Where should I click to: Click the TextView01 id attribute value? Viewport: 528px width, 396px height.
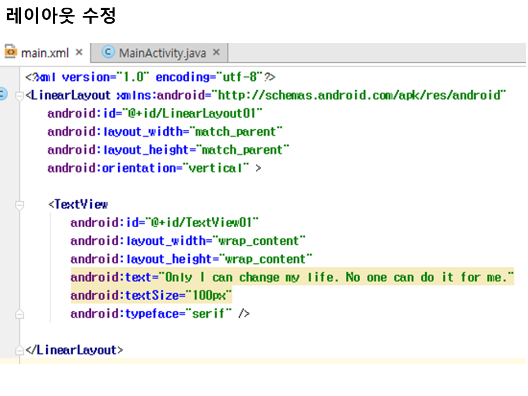click(x=201, y=223)
